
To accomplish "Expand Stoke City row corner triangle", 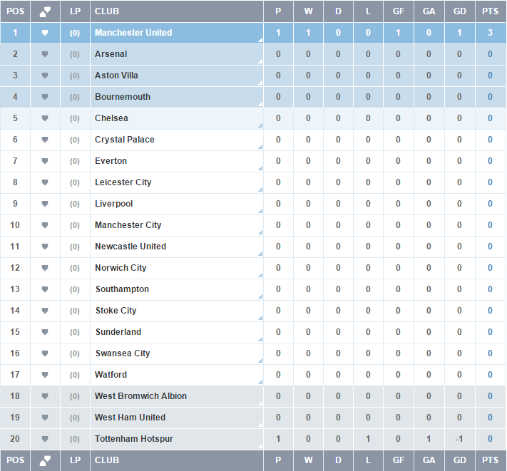I will point(260,318).
